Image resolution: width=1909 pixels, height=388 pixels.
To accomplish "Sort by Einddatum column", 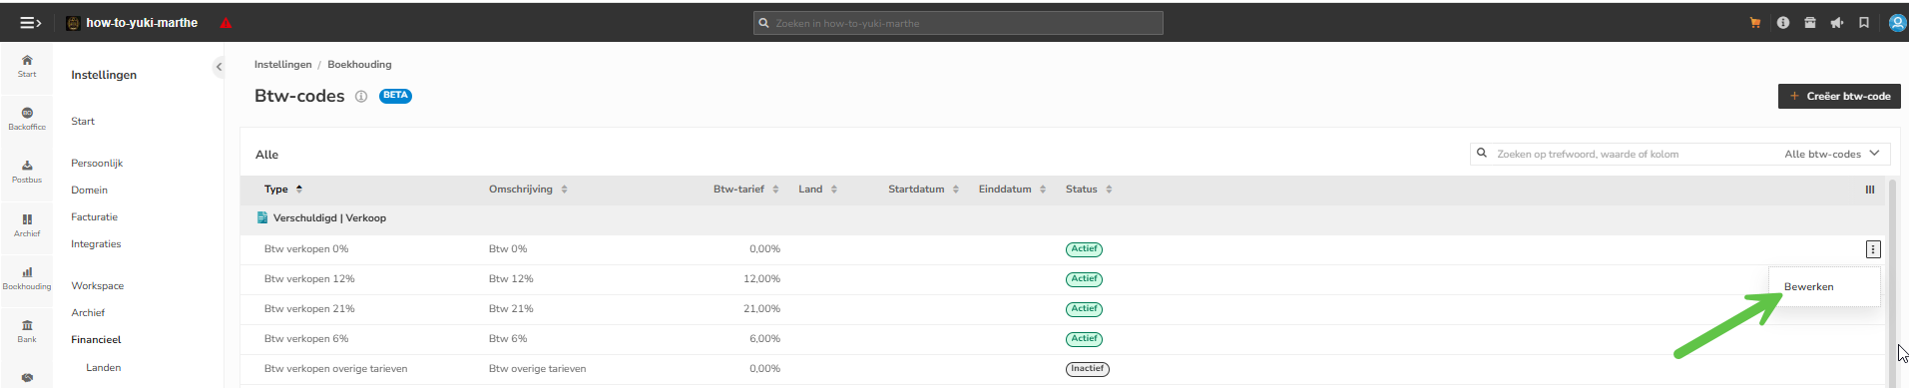I will pos(1012,190).
